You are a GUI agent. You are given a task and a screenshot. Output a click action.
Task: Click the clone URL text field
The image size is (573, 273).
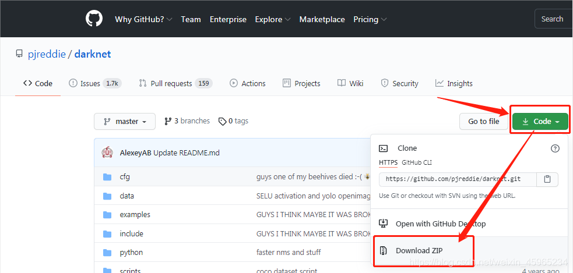458,179
